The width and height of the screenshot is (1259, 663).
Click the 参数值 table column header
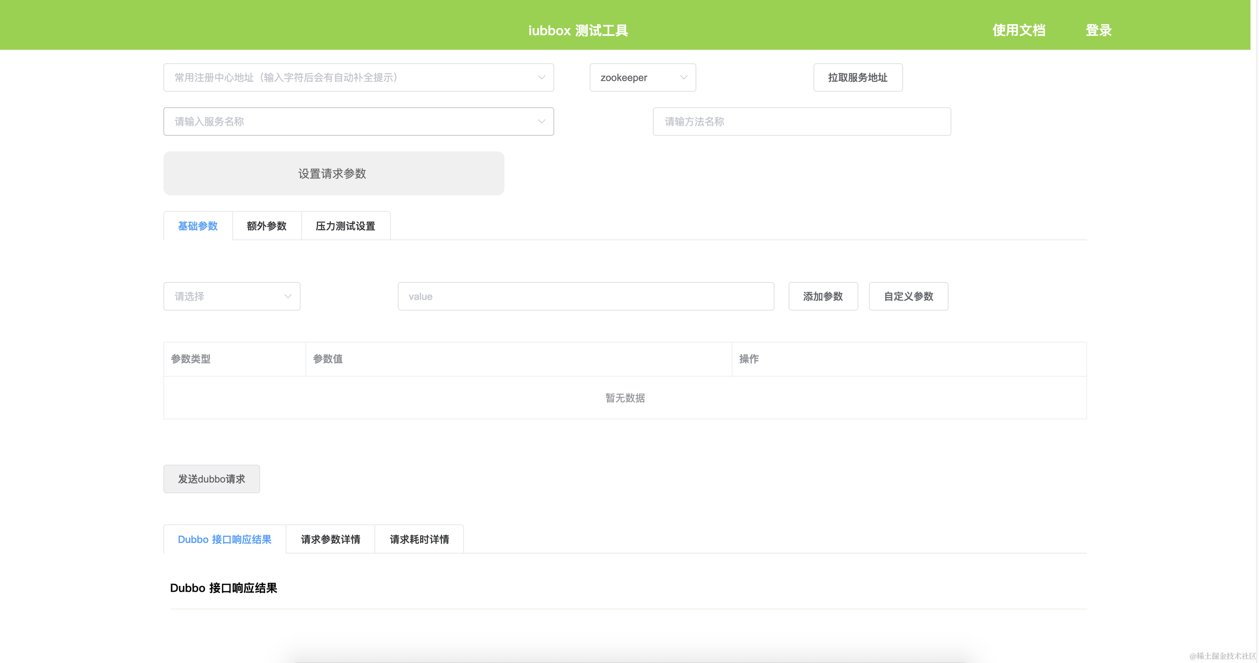pos(328,359)
